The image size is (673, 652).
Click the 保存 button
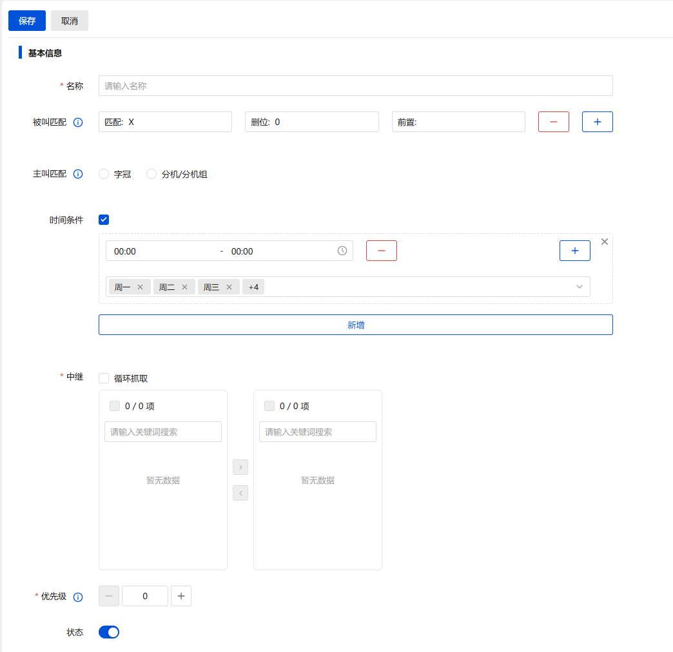click(x=27, y=21)
